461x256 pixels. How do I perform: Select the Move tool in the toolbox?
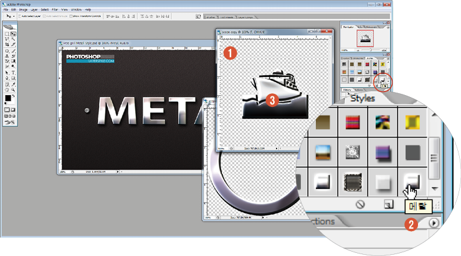coord(13,34)
